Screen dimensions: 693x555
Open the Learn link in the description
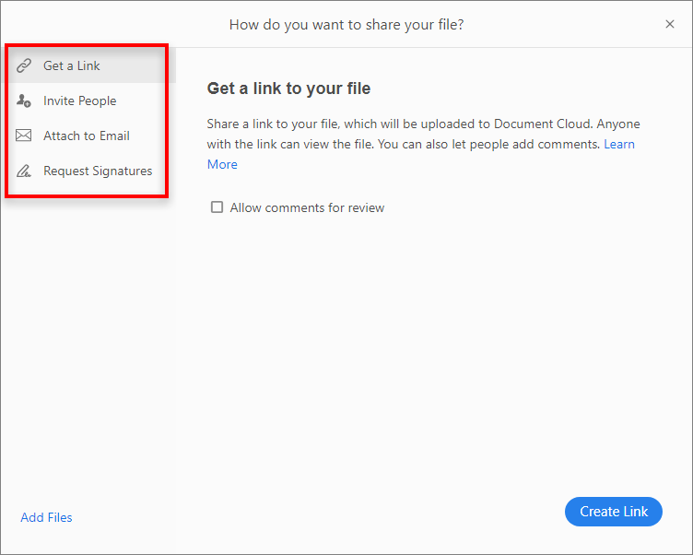coord(619,144)
